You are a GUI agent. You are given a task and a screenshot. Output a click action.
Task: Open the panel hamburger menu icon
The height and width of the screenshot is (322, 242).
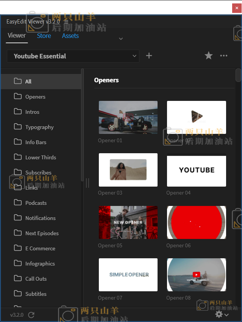point(66,22)
